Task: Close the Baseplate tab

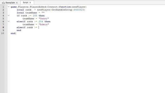Action: pyautogui.click(x=17, y=3)
